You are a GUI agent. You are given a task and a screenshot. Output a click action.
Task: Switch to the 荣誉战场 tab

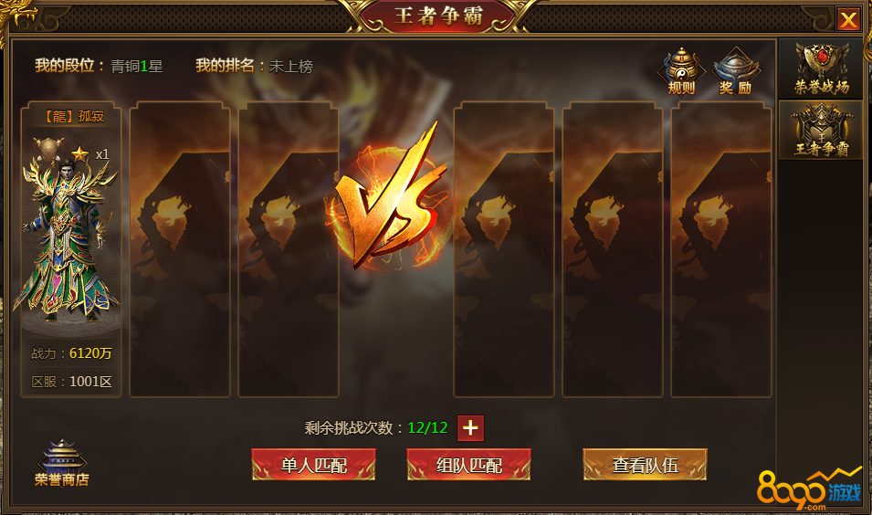pyautogui.click(x=821, y=69)
